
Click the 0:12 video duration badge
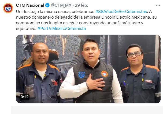pyautogui.click(x=24, y=97)
